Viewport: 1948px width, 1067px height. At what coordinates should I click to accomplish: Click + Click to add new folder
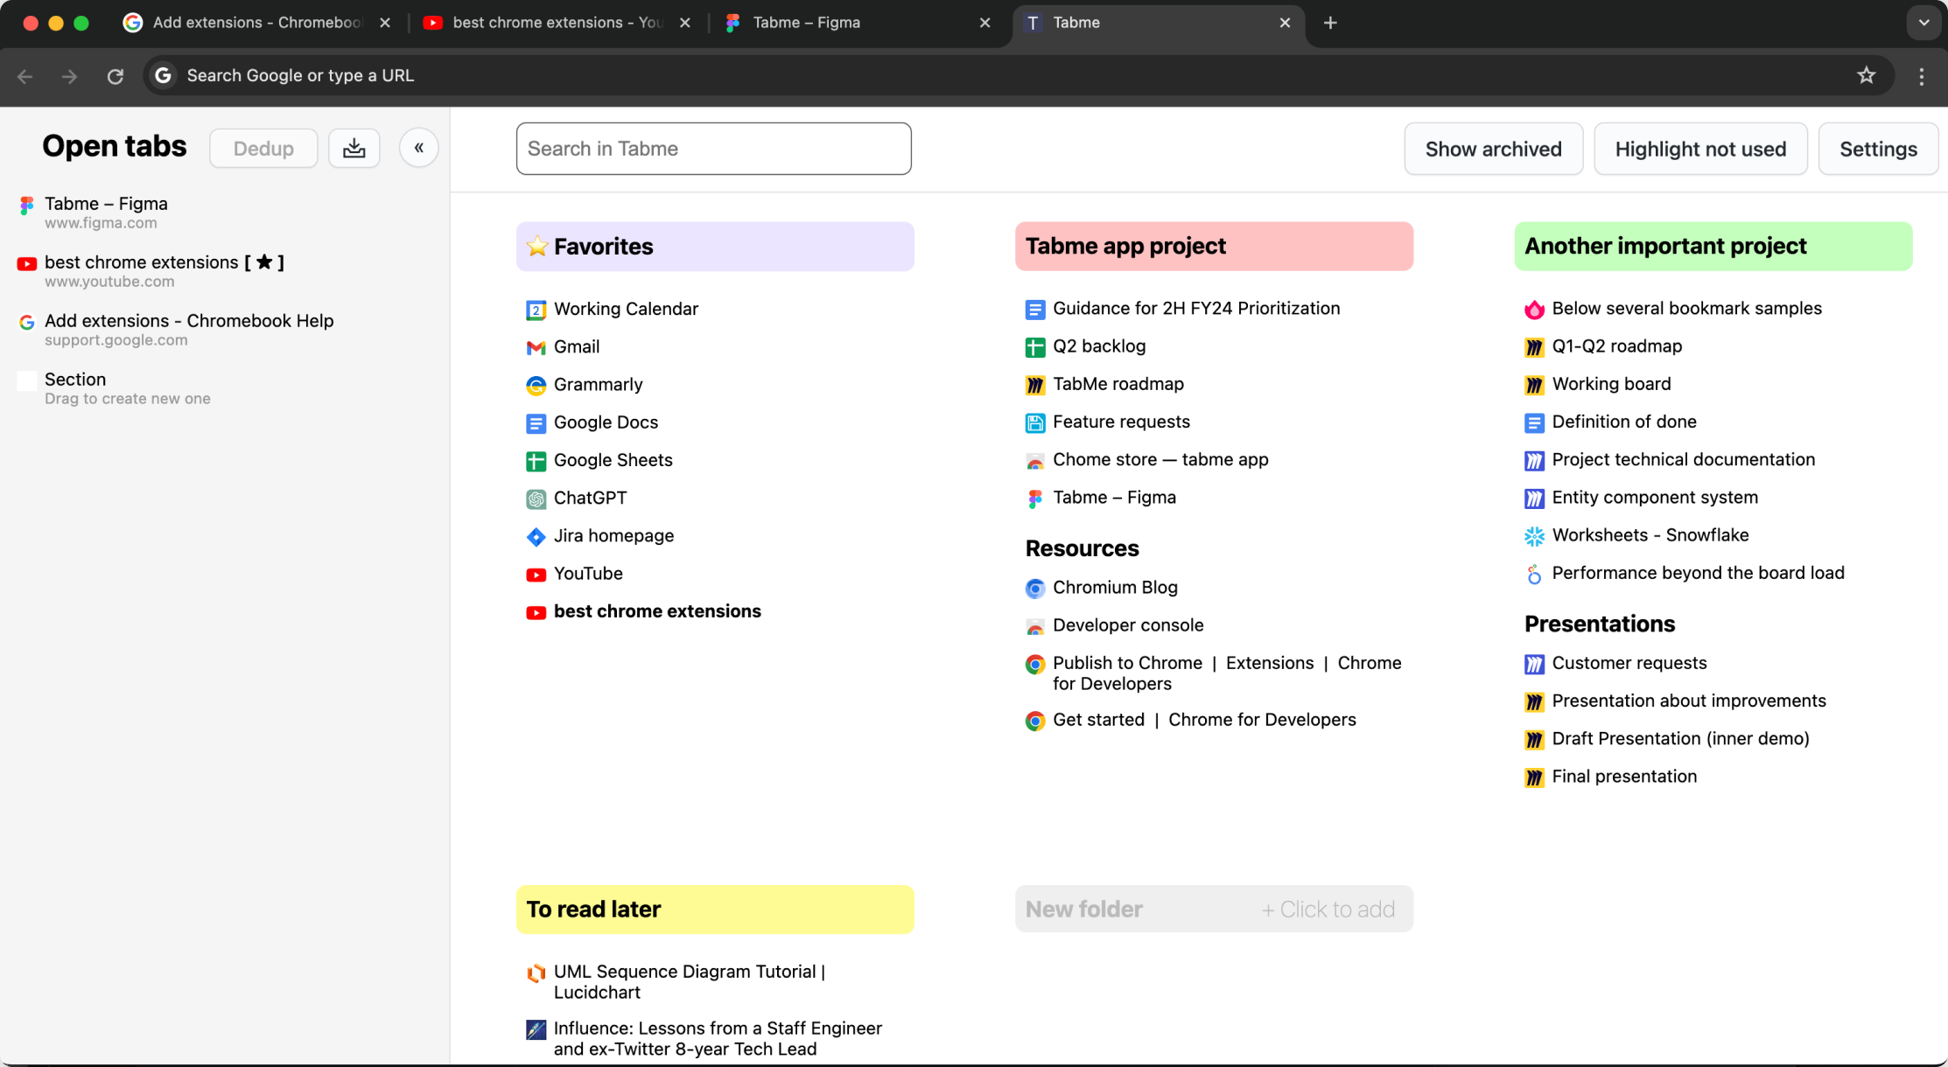click(x=1328, y=909)
